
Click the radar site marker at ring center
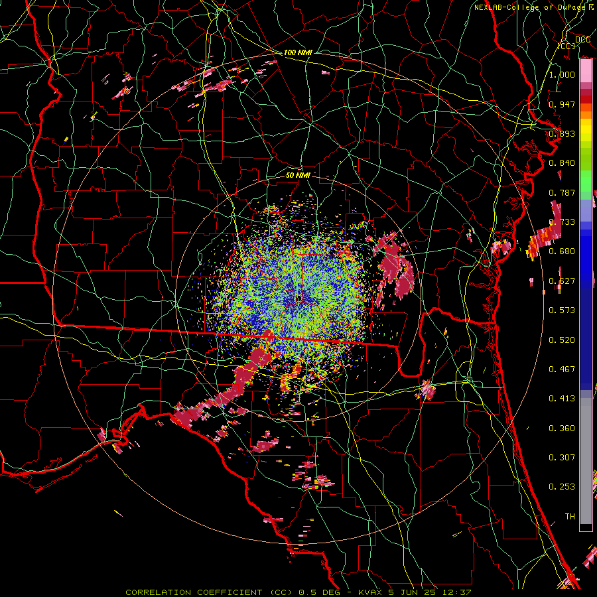(298, 299)
